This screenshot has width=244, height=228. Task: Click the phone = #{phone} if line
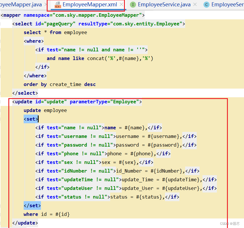pos(103,154)
